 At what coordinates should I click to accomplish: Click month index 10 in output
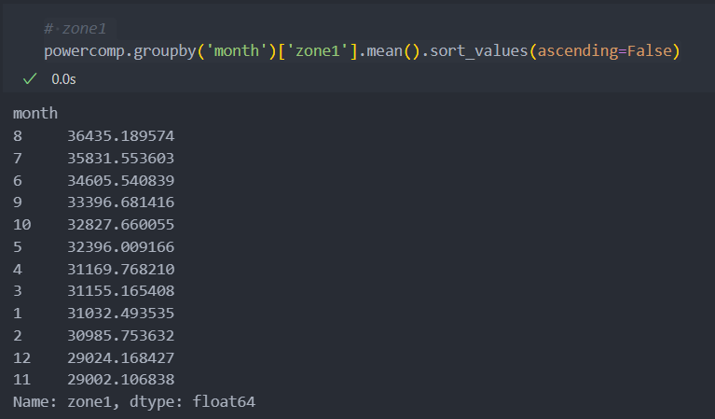click(x=21, y=225)
